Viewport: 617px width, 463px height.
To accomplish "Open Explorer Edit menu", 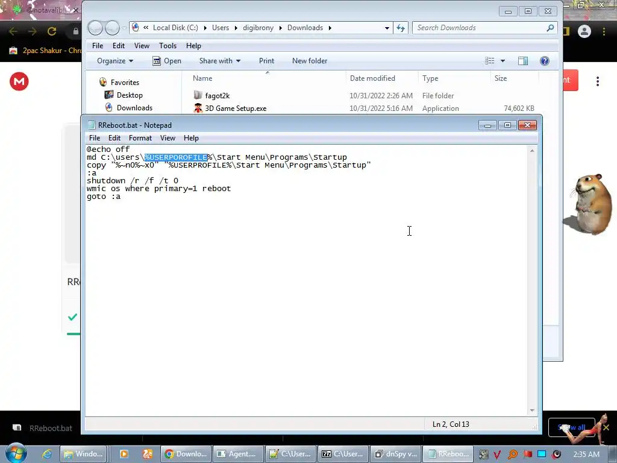I will tap(119, 46).
